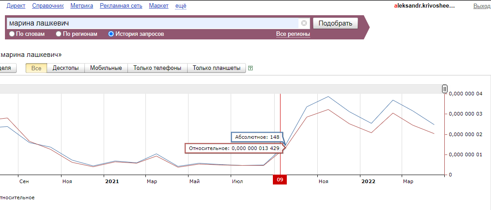Open the 'Метрика' link
The height and width of the screenshot is (210, 491).
click(x=82, y=6)
